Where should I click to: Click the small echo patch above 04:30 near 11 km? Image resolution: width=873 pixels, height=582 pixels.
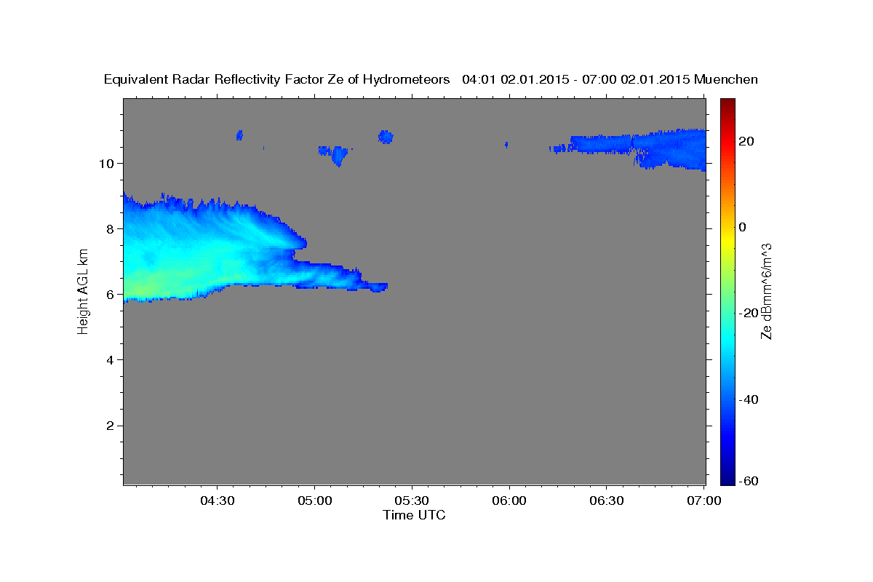[239, 135]
